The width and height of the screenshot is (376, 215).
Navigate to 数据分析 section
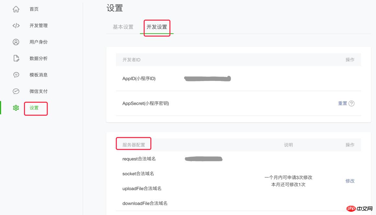39,58
